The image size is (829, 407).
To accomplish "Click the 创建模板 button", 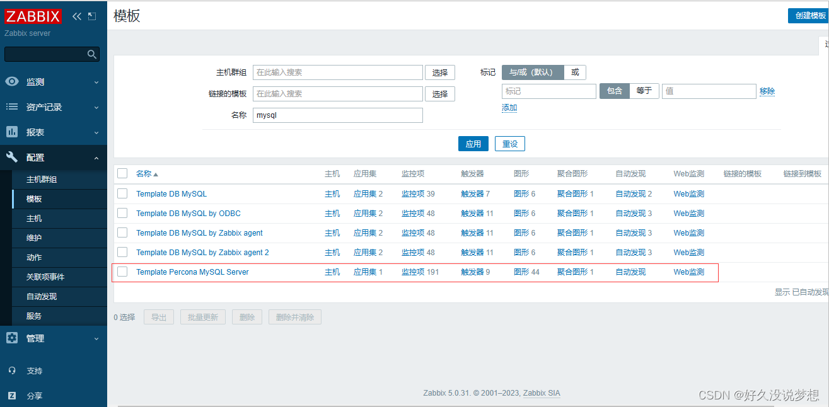I will click(808, 16).
